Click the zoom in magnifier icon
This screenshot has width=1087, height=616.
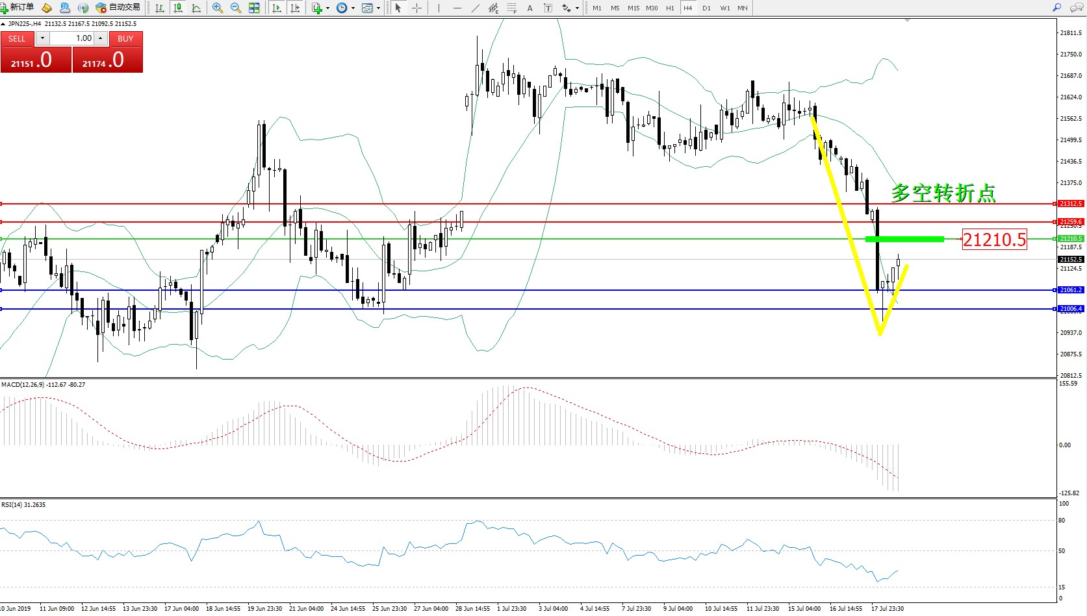218,8
